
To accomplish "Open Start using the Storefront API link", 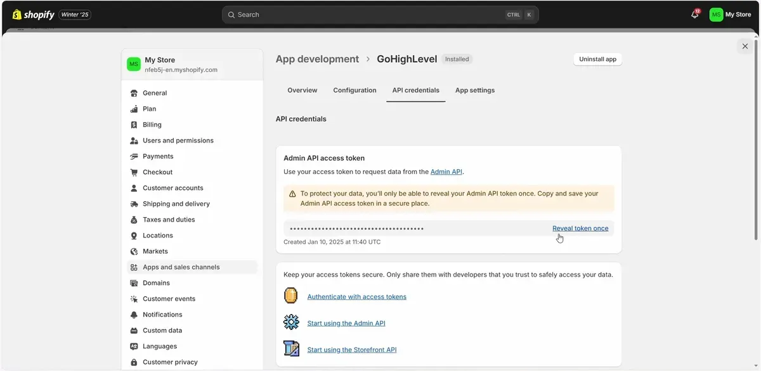I will click(x=352, y=349).
